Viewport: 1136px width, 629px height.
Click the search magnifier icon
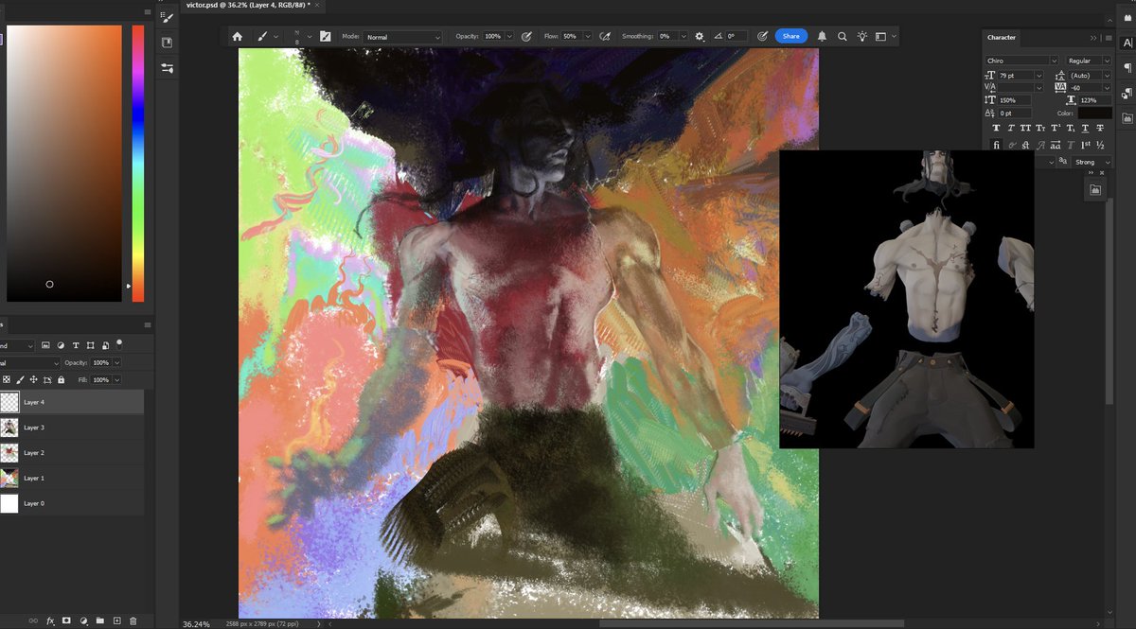[x=842, y=37]
